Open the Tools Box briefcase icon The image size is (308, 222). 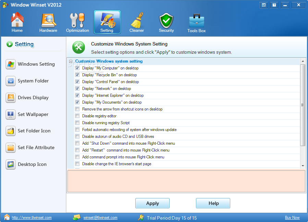pyautogui.click(x=197, y=21)
